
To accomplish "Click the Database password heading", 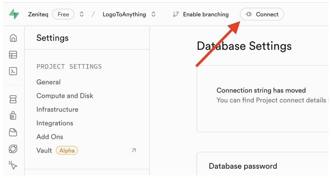I will 243,166.
